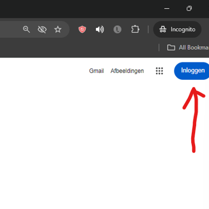Click the speaker volume extension icon
Image resolution: width=209 pixels, height=209 pixels.
(x=100, y=30)
